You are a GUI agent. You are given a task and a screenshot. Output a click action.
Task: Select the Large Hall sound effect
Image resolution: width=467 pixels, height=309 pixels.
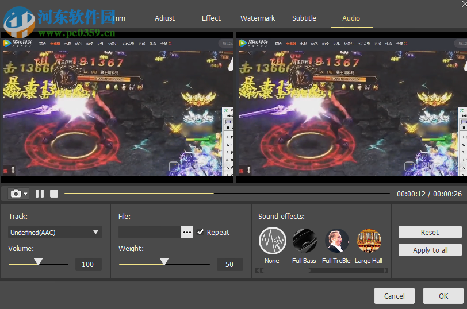(x=369, y=241)
